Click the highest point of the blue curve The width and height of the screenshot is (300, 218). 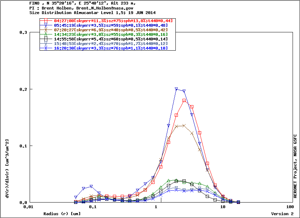point(176,89)
